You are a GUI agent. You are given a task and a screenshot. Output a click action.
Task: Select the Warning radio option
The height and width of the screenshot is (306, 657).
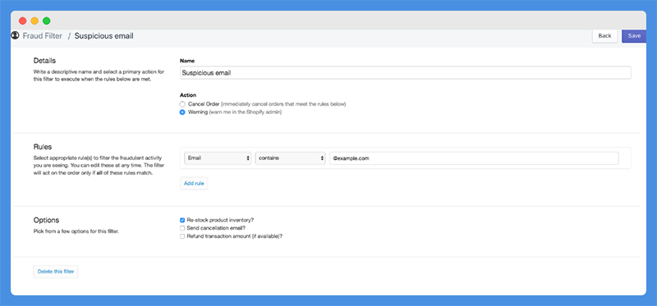[x=182, y=112]
